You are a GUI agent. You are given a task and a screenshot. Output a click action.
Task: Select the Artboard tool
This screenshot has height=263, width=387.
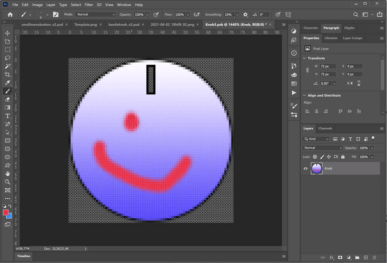pos(7,42)
